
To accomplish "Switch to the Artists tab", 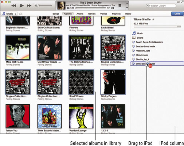I will [80, 14].
